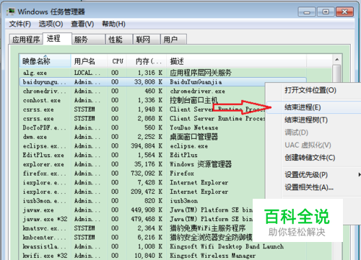The height and width of the screenshot is (260, 361).
Task: Select iexplore row with 7,428 K
Action: point(142,182)
